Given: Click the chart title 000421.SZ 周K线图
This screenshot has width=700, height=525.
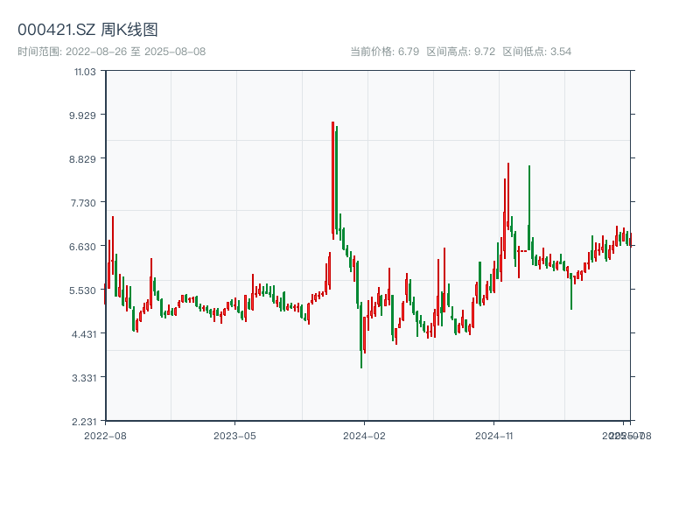Looking at the screenshot, I should [87, 30].
